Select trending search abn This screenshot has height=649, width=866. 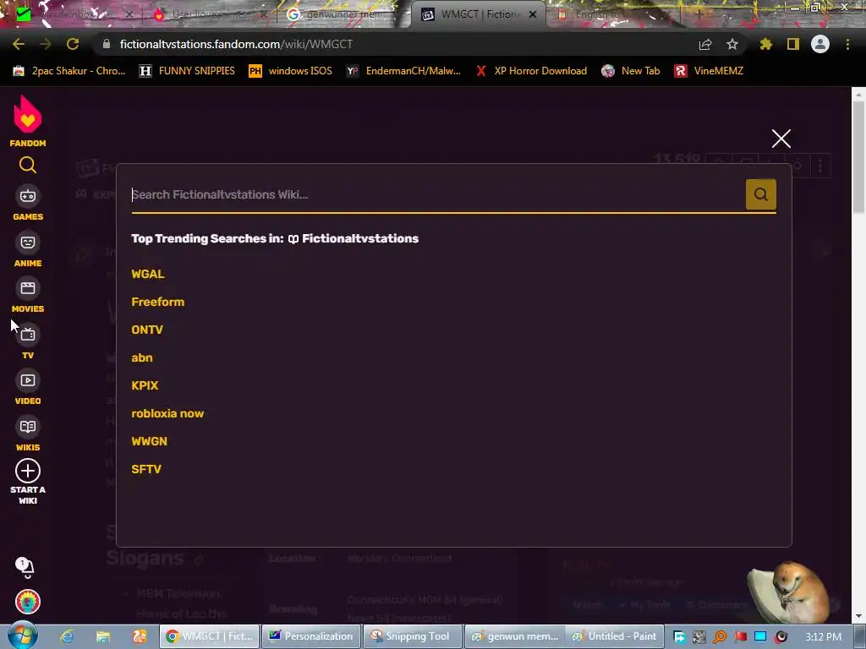(142, 357)
